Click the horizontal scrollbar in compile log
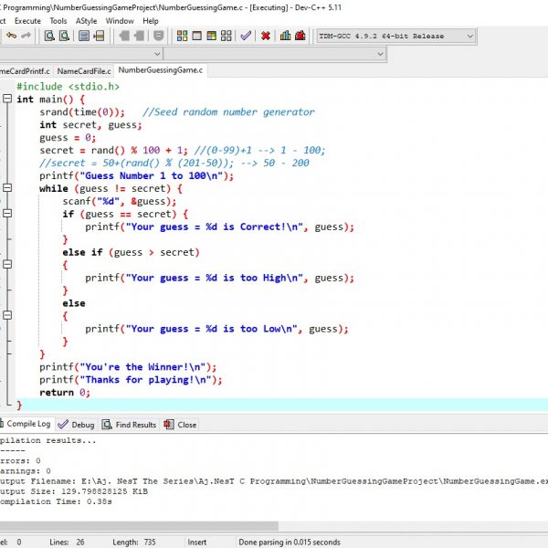This screenshot has height=548, width=548. pos(137,525)
